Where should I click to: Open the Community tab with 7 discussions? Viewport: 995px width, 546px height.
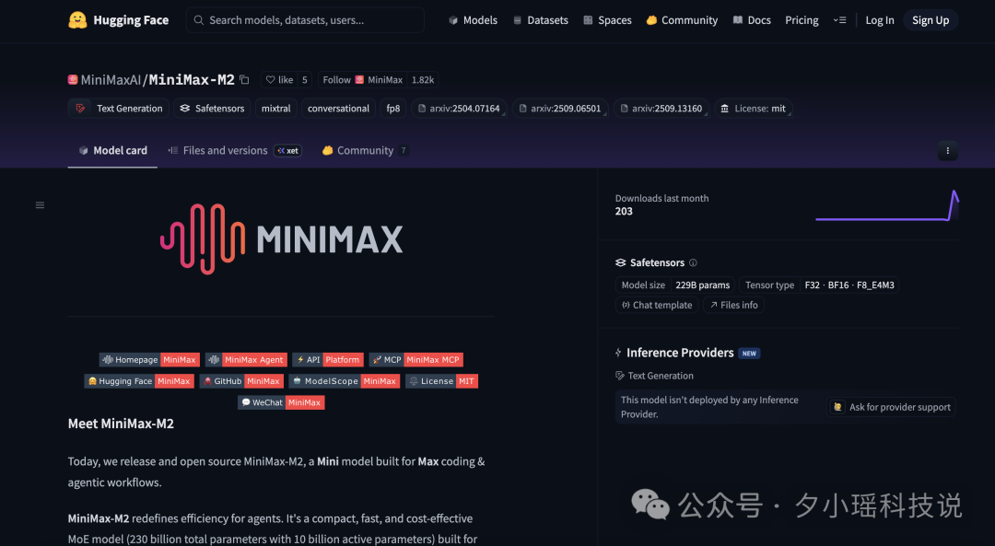click(365, 151)
